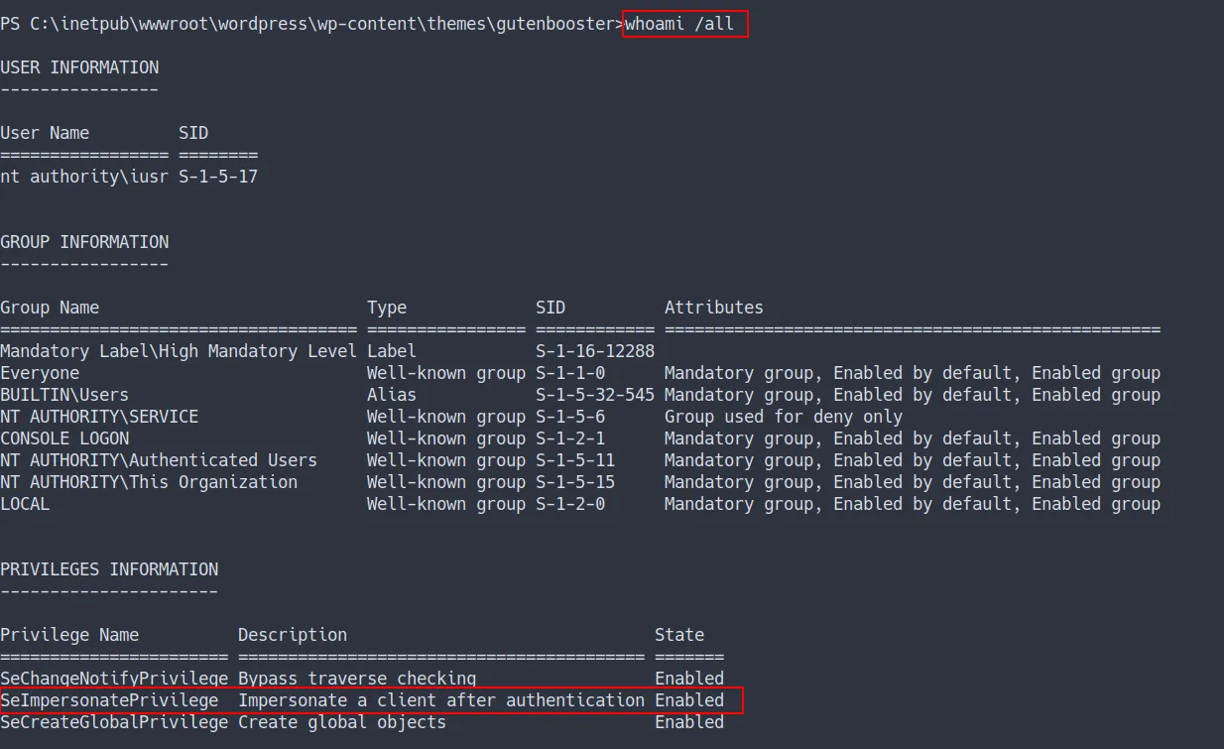Click the NT AUTHORITY\SERVICE group entry
This screenshot has height=749, width=1224.
(x=99, y=417)
